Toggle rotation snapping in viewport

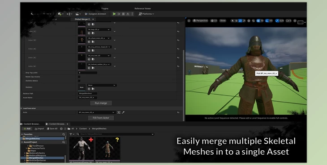point(267,21)
